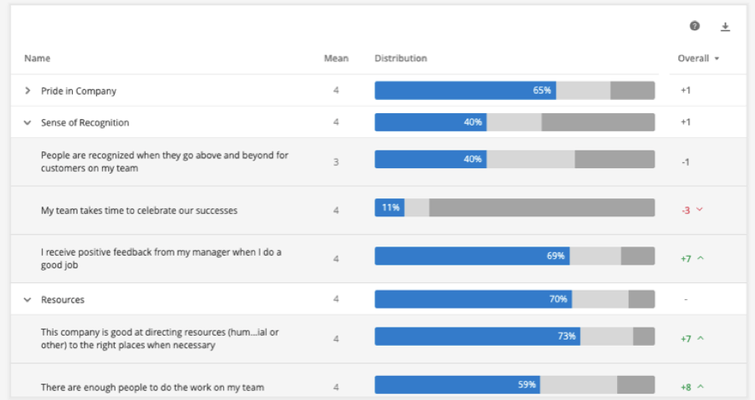The width and height of the screenshot is (755, 400).
Task: Click the 11% blue distribution segment
Action: pyautogui.click(x=389, y=208)
